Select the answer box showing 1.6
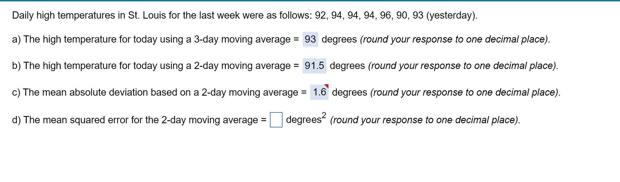 [x=319, y=92]
